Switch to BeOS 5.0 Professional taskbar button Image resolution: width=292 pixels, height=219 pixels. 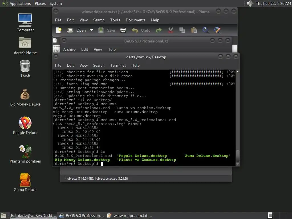pos(82,216)
